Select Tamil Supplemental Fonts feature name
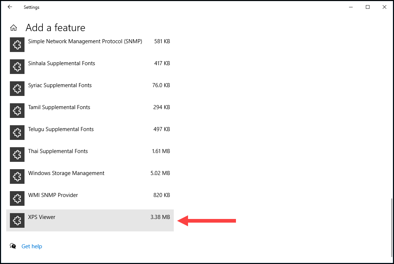394x264 pixels. (59, 107)
